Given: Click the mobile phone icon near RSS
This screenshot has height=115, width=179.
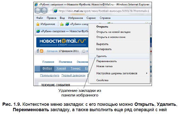Looking at the screenshot, I should [x=38, y=51].
